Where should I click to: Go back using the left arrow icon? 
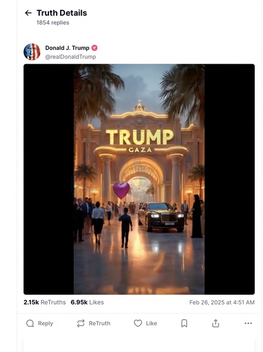tap(28, 13)
